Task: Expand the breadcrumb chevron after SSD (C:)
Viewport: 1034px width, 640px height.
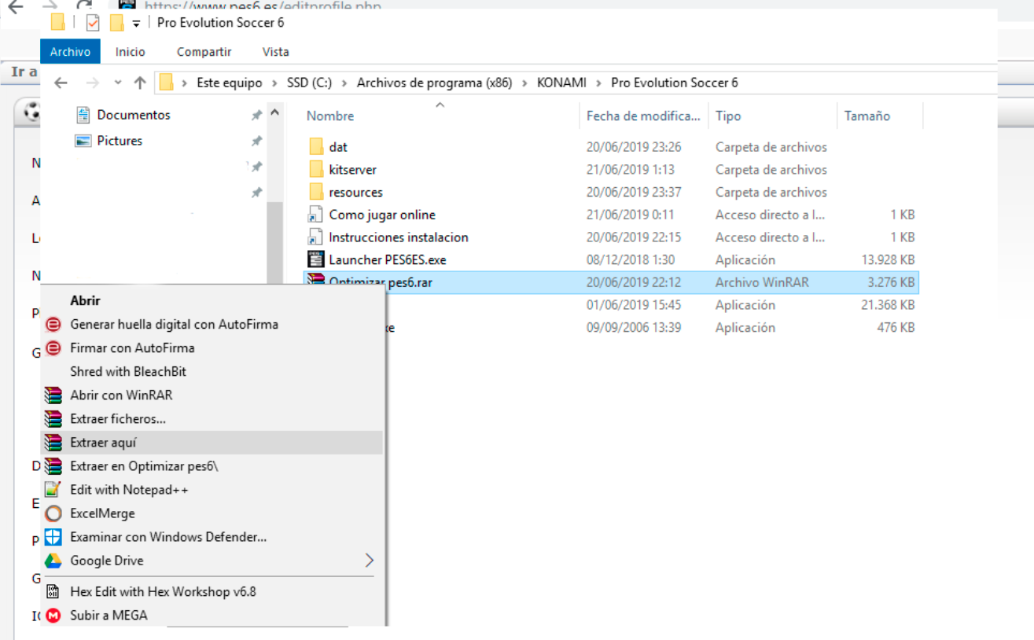Action: click(345, 83)
